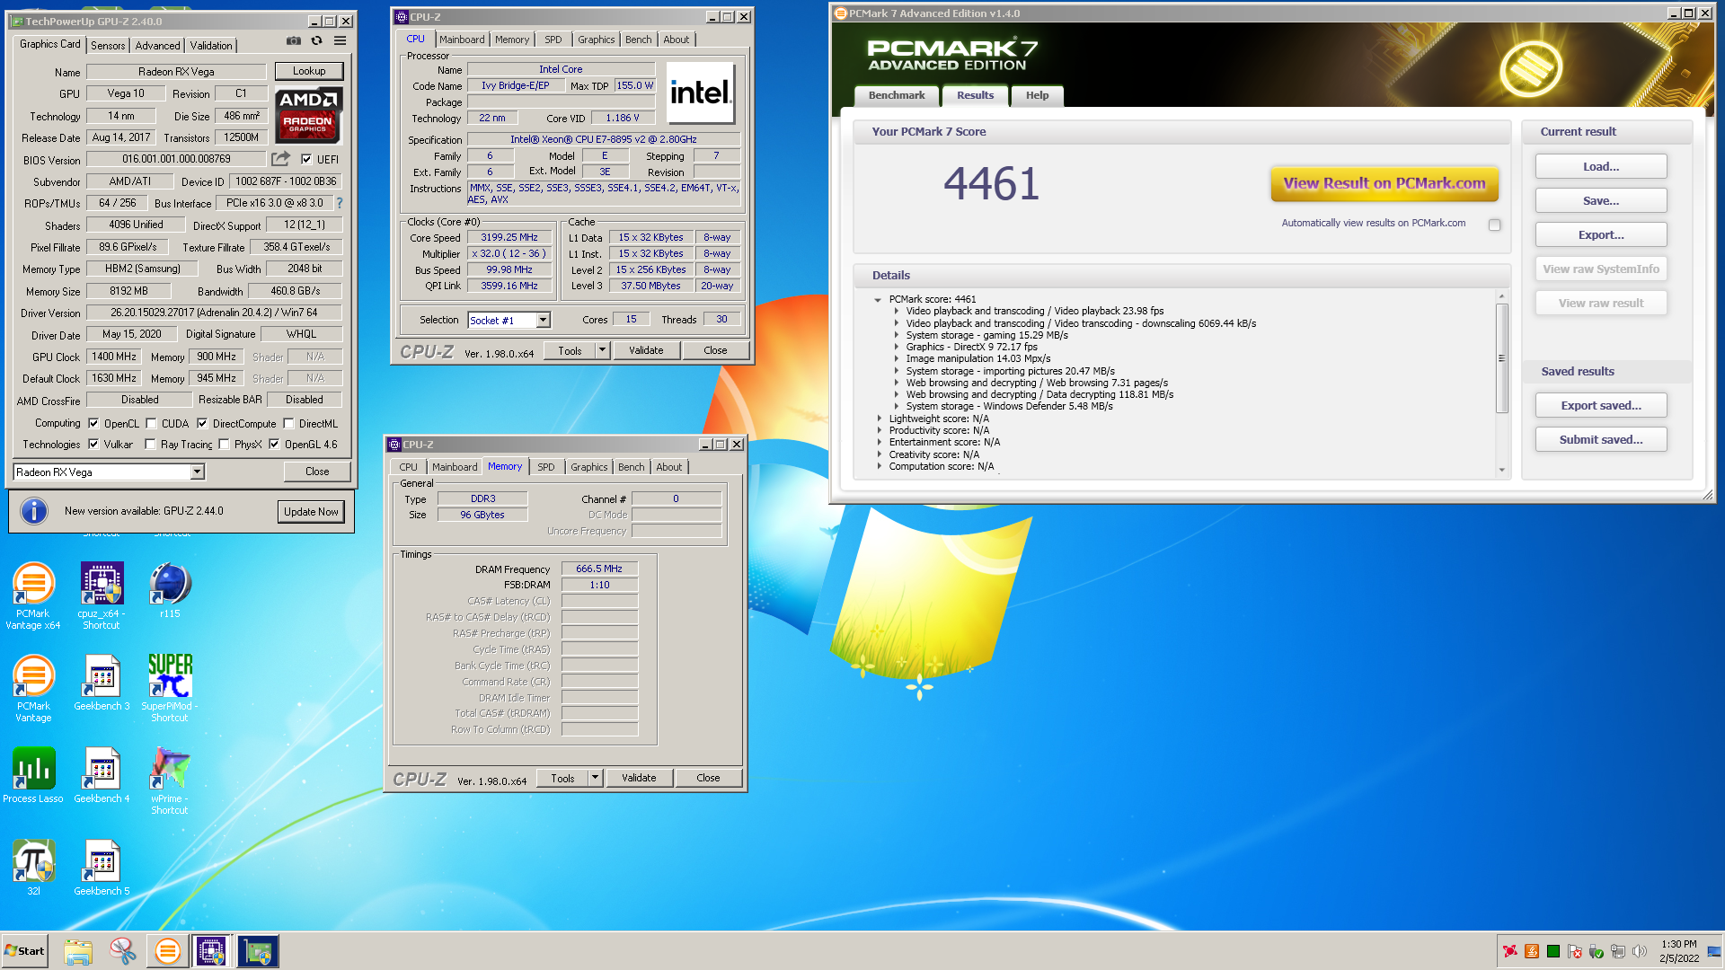Click PCMark details scrollbar thumb
The width and height of the screenshot is (1725, 970).
tap(1501, 357)
